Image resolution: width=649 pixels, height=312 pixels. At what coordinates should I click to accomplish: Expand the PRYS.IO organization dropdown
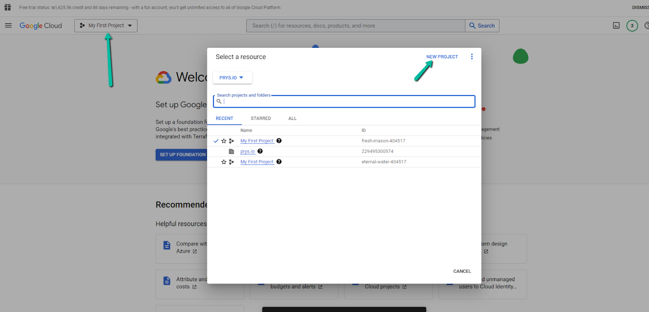pos(232,78)
